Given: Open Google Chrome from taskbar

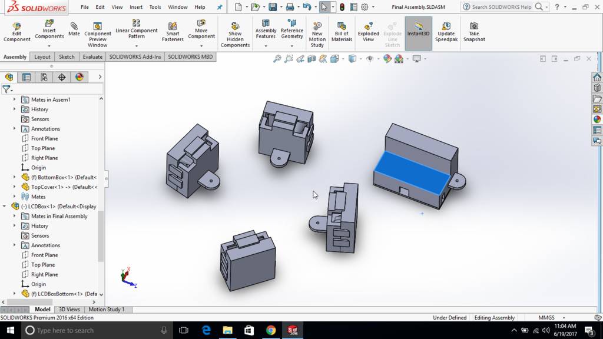Looking at the screenshot, I should [271, 331].
